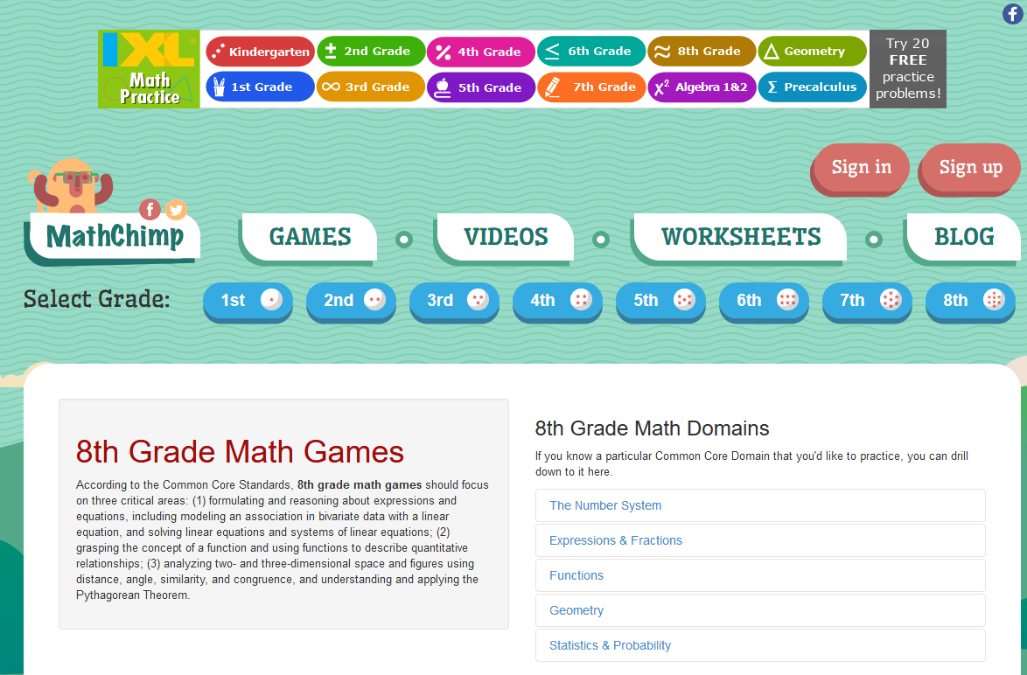Screen dimensions: 1027x675
Task: Select 4th grade
Action: coord(557,300)
